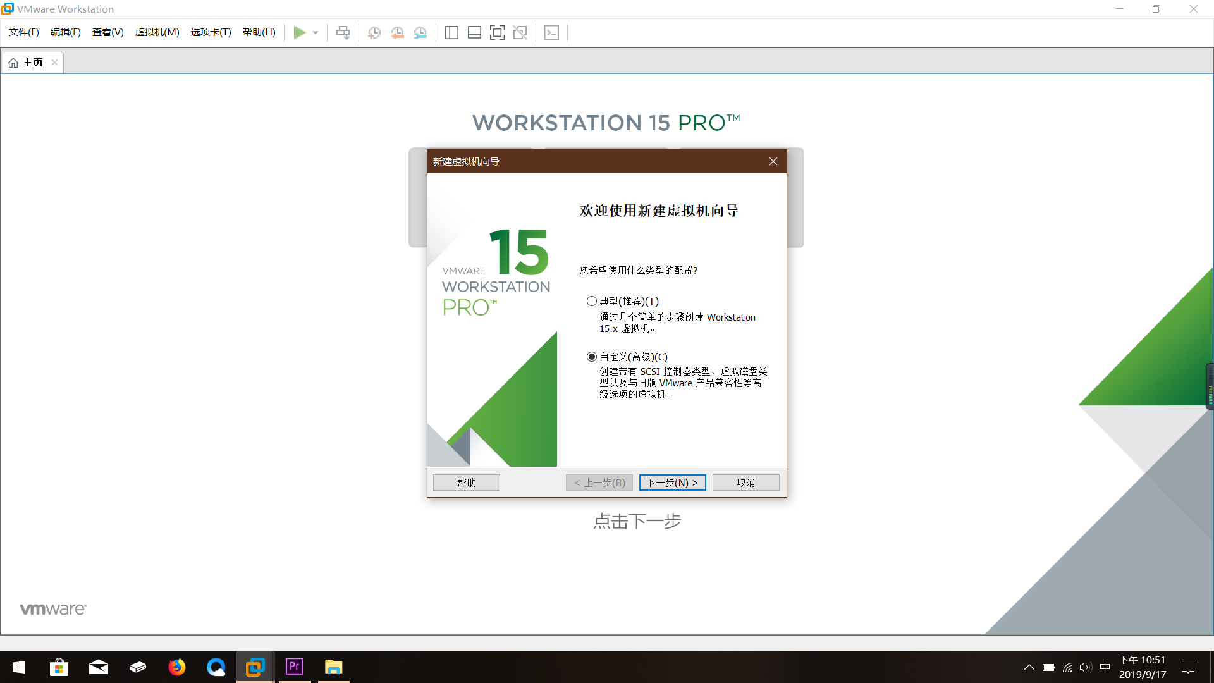Click the 下一步(N) button

coord(672,483)
